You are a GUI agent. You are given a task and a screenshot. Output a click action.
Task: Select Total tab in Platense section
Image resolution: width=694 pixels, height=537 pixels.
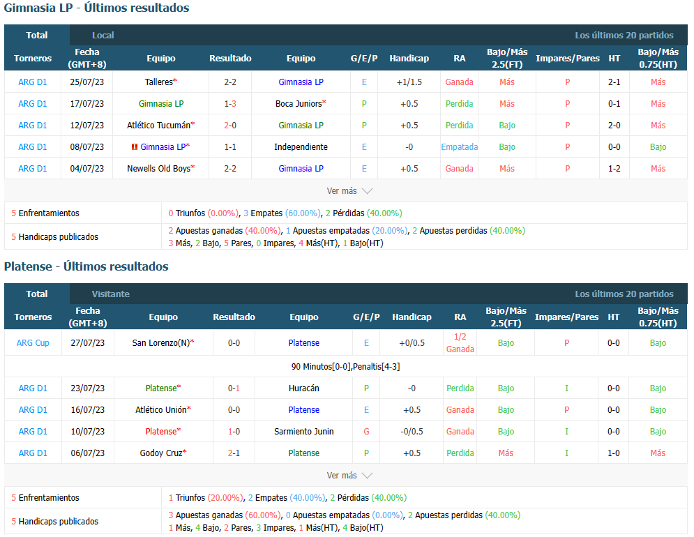pos(37,294)
